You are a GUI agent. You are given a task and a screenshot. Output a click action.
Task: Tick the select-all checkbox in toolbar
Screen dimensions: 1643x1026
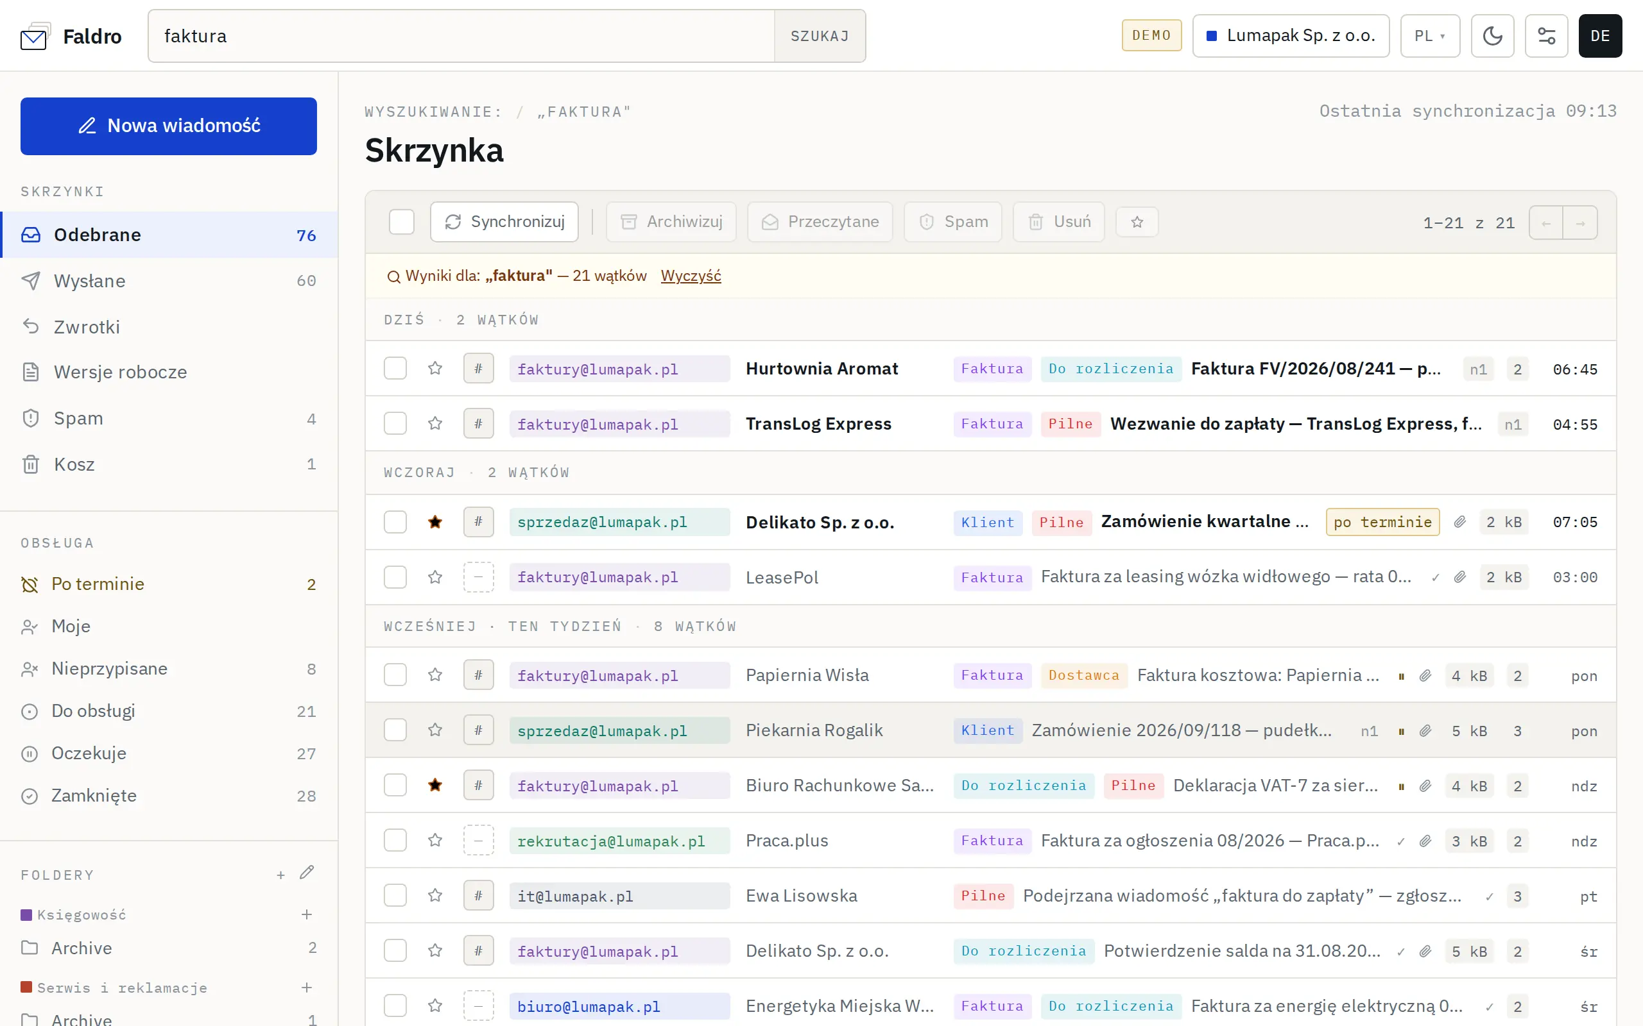tap(402, 222)
